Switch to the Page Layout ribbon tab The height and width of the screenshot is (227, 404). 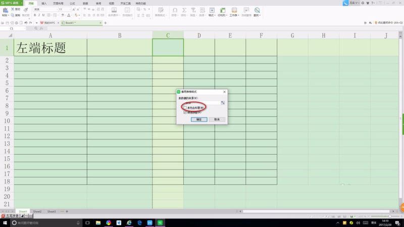58,4
